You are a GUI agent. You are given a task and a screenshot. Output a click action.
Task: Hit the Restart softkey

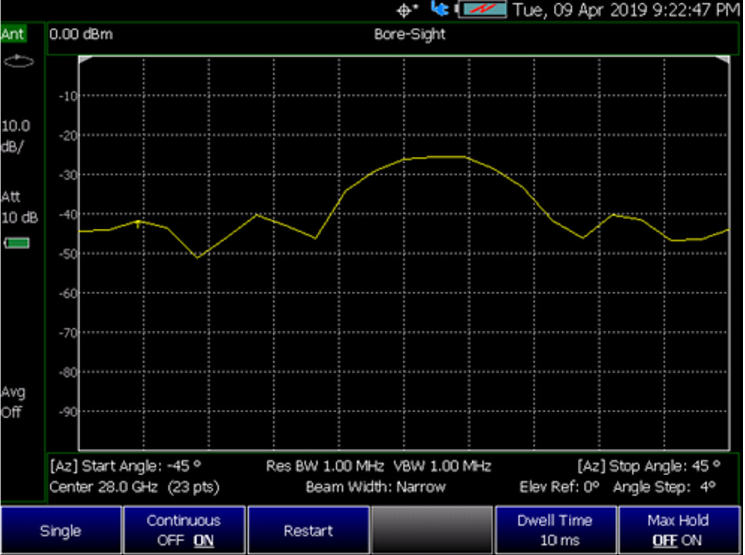(308, 530)
